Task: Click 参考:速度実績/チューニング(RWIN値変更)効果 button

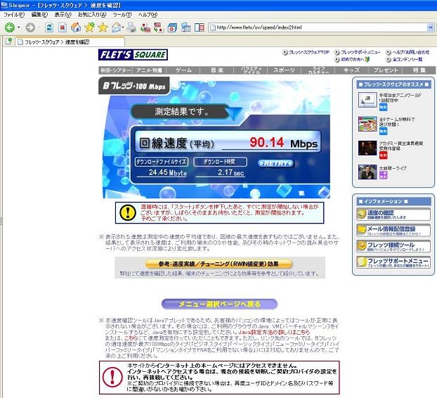Action: tap(218, 264)
